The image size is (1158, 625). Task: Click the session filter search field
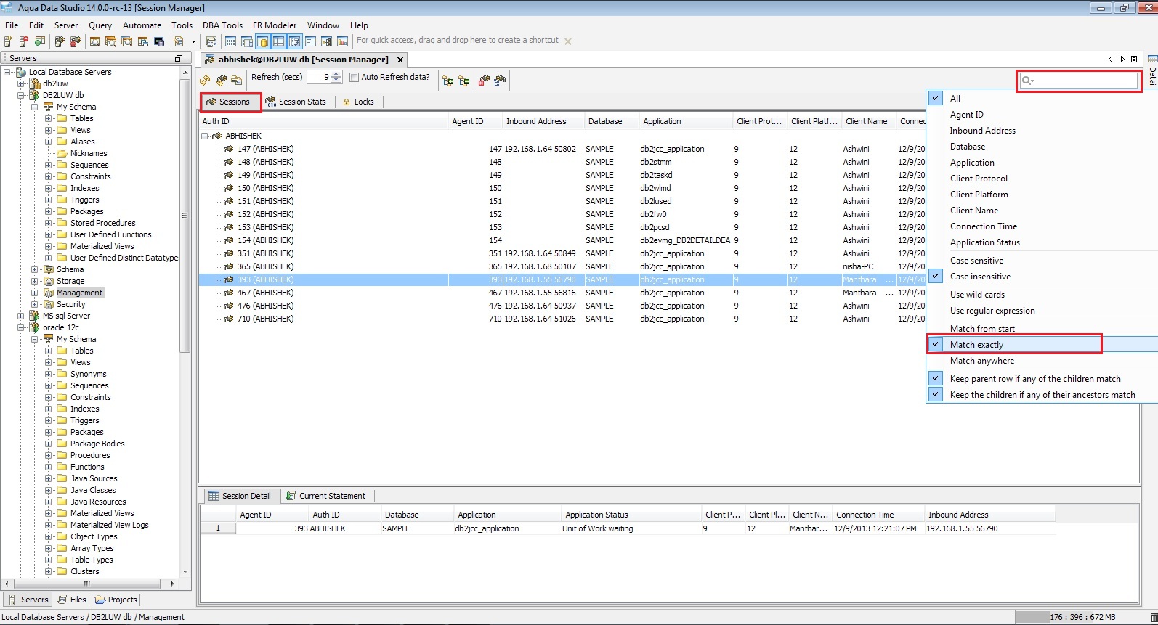(1080, 81)
